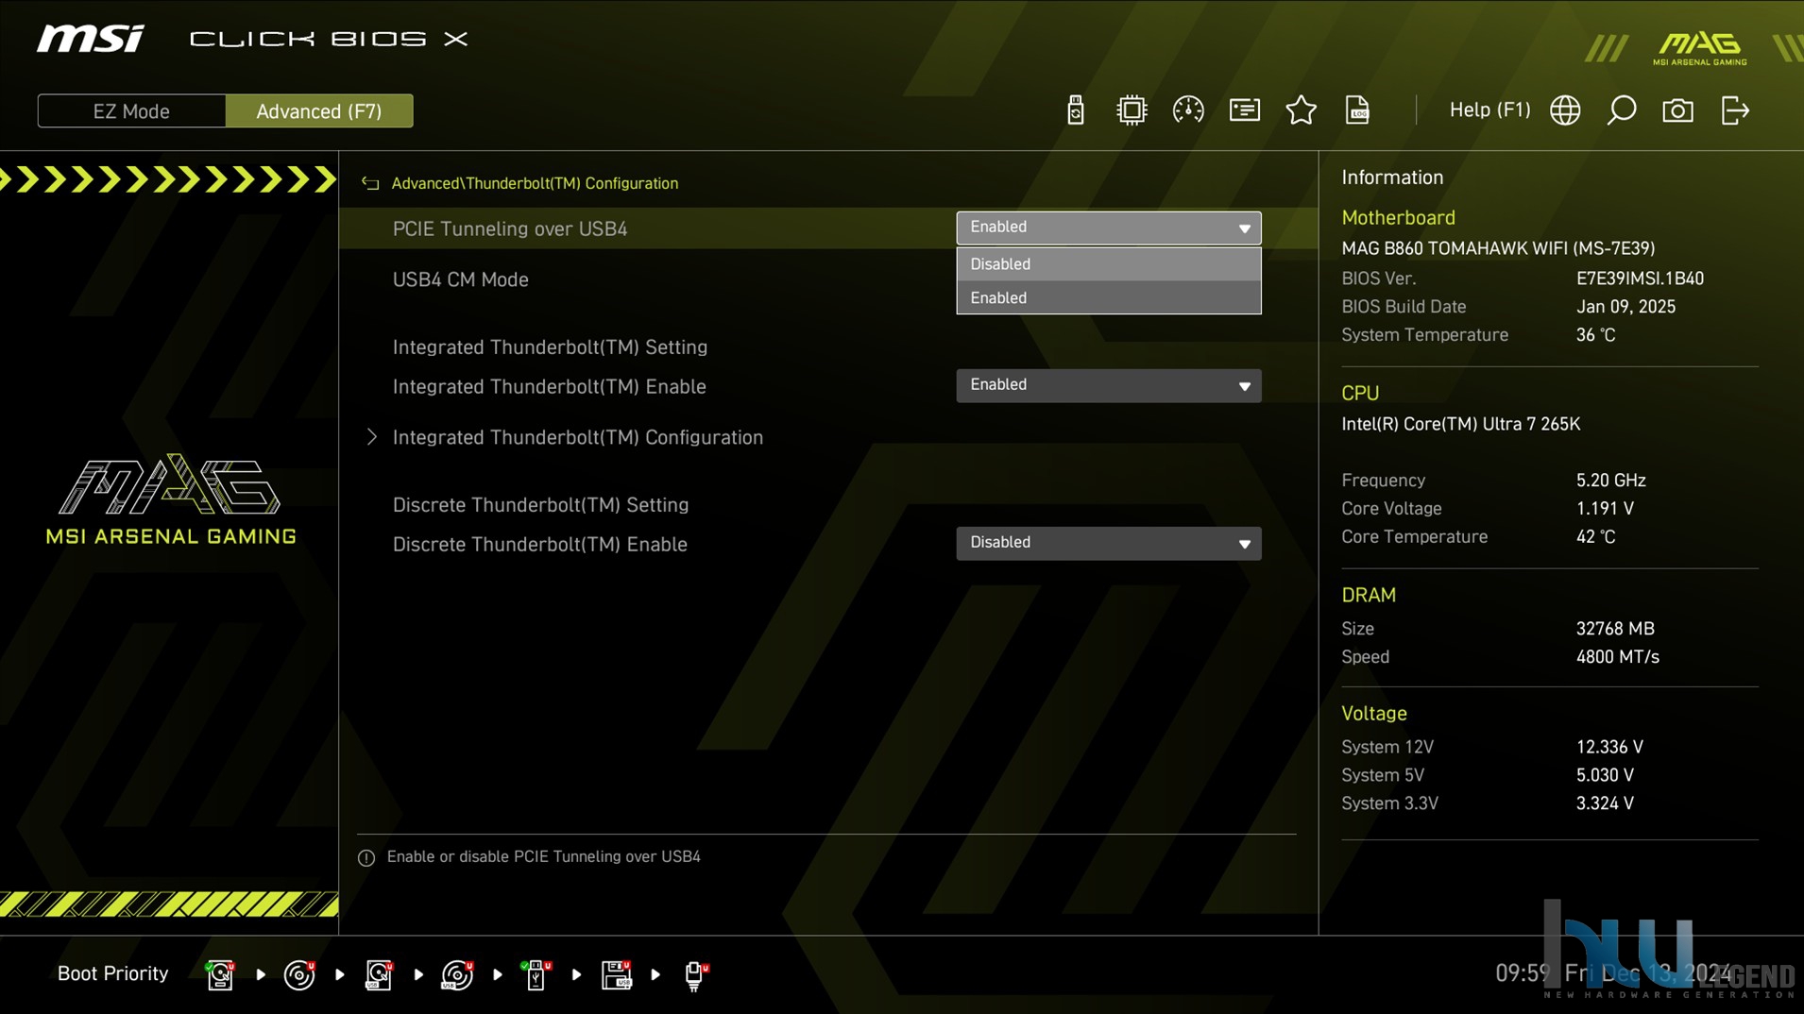The width and height of the screenshot is (1804, 1014).
Task: Open the hardware monitor gauge icon
Action: pyautogui.click(x=1187, y=110)
